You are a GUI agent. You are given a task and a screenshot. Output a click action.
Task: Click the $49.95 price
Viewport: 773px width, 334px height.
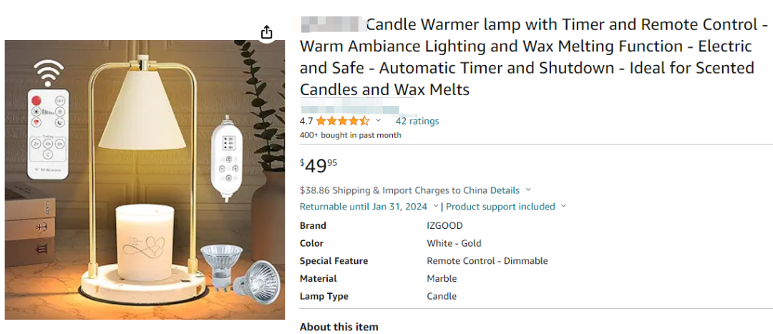tap(319, 166)
